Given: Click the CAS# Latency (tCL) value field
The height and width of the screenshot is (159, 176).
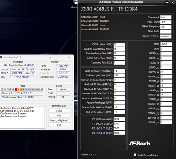Looking at the screenshot, I should pos(119,44).
